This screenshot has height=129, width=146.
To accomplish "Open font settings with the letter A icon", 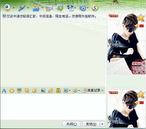I will (x=4, y=90).
